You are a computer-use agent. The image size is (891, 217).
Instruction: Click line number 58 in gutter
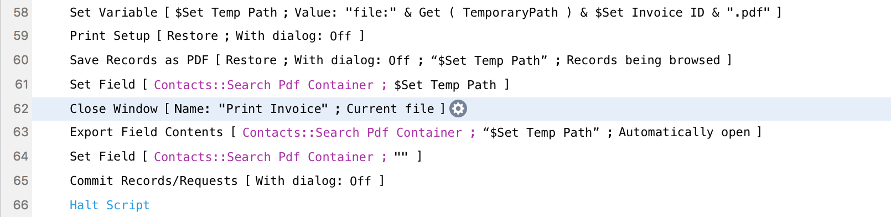(20, 12)
